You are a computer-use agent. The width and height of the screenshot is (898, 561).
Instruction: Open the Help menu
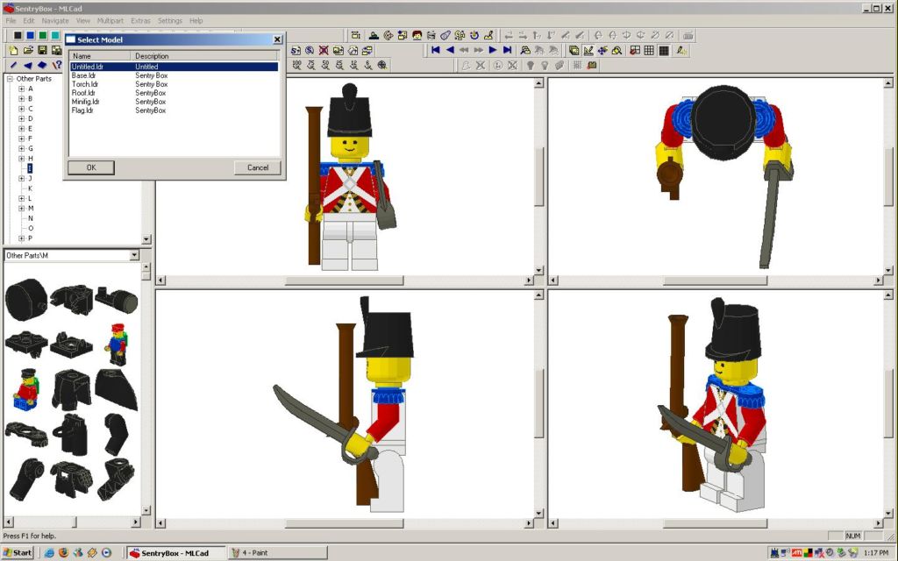[196, 21]
